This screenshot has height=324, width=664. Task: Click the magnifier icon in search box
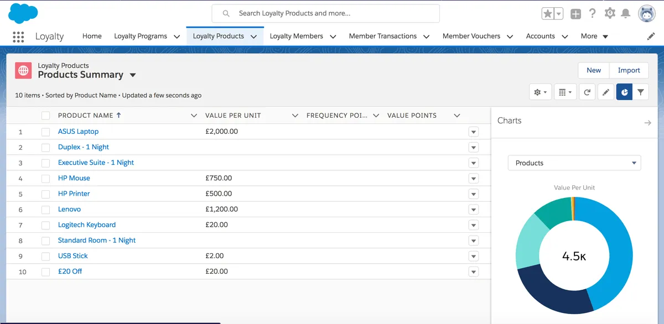pos(226,13)
